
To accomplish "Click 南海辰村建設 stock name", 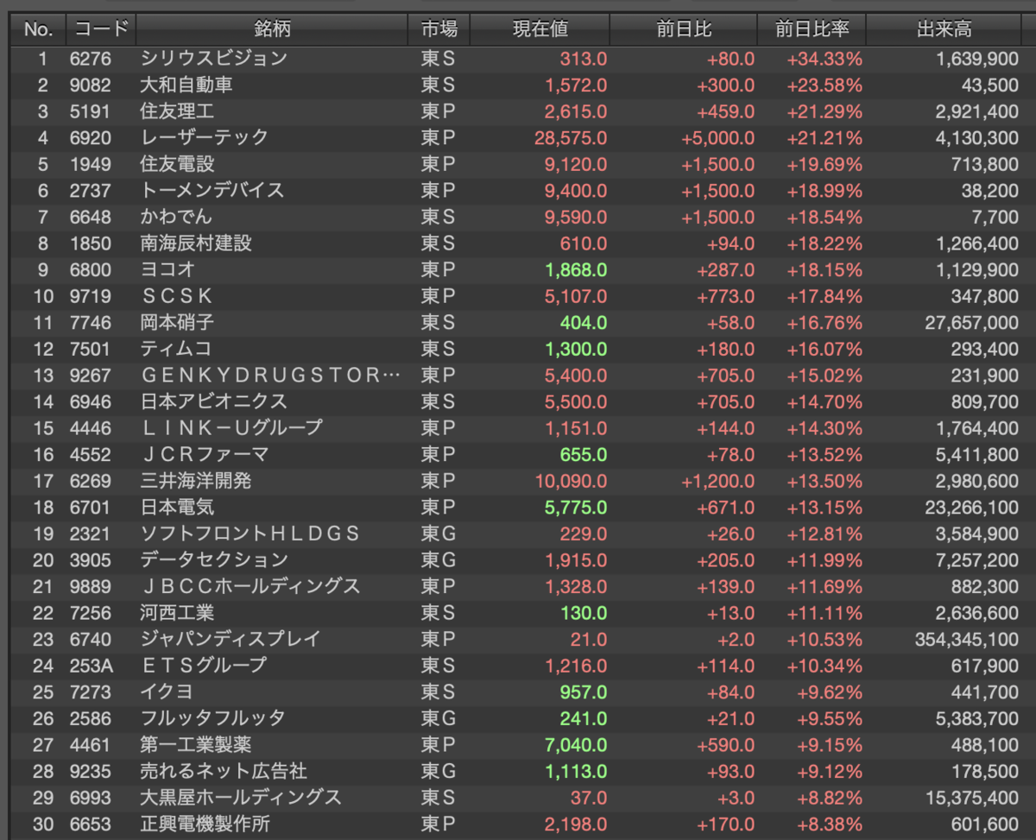I will pyautogui.click(x=195, y=243).
